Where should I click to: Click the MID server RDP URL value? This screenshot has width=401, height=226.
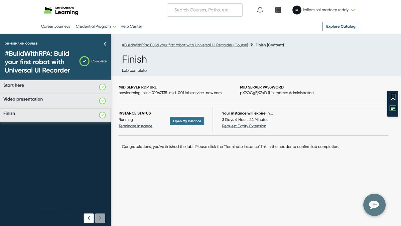[170, 93]
